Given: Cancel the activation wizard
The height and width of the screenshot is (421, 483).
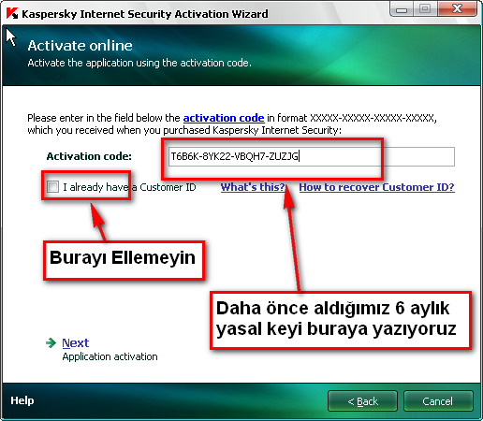Looking at the screenshot, I should coord(438,401).
